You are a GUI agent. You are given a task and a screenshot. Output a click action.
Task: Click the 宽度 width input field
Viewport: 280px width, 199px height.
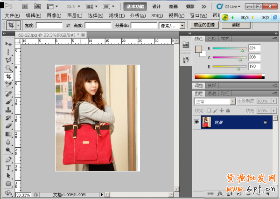point(49,25)
